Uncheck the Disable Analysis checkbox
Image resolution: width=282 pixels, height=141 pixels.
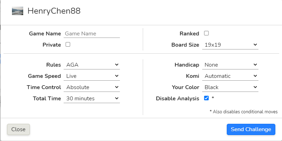206,98
